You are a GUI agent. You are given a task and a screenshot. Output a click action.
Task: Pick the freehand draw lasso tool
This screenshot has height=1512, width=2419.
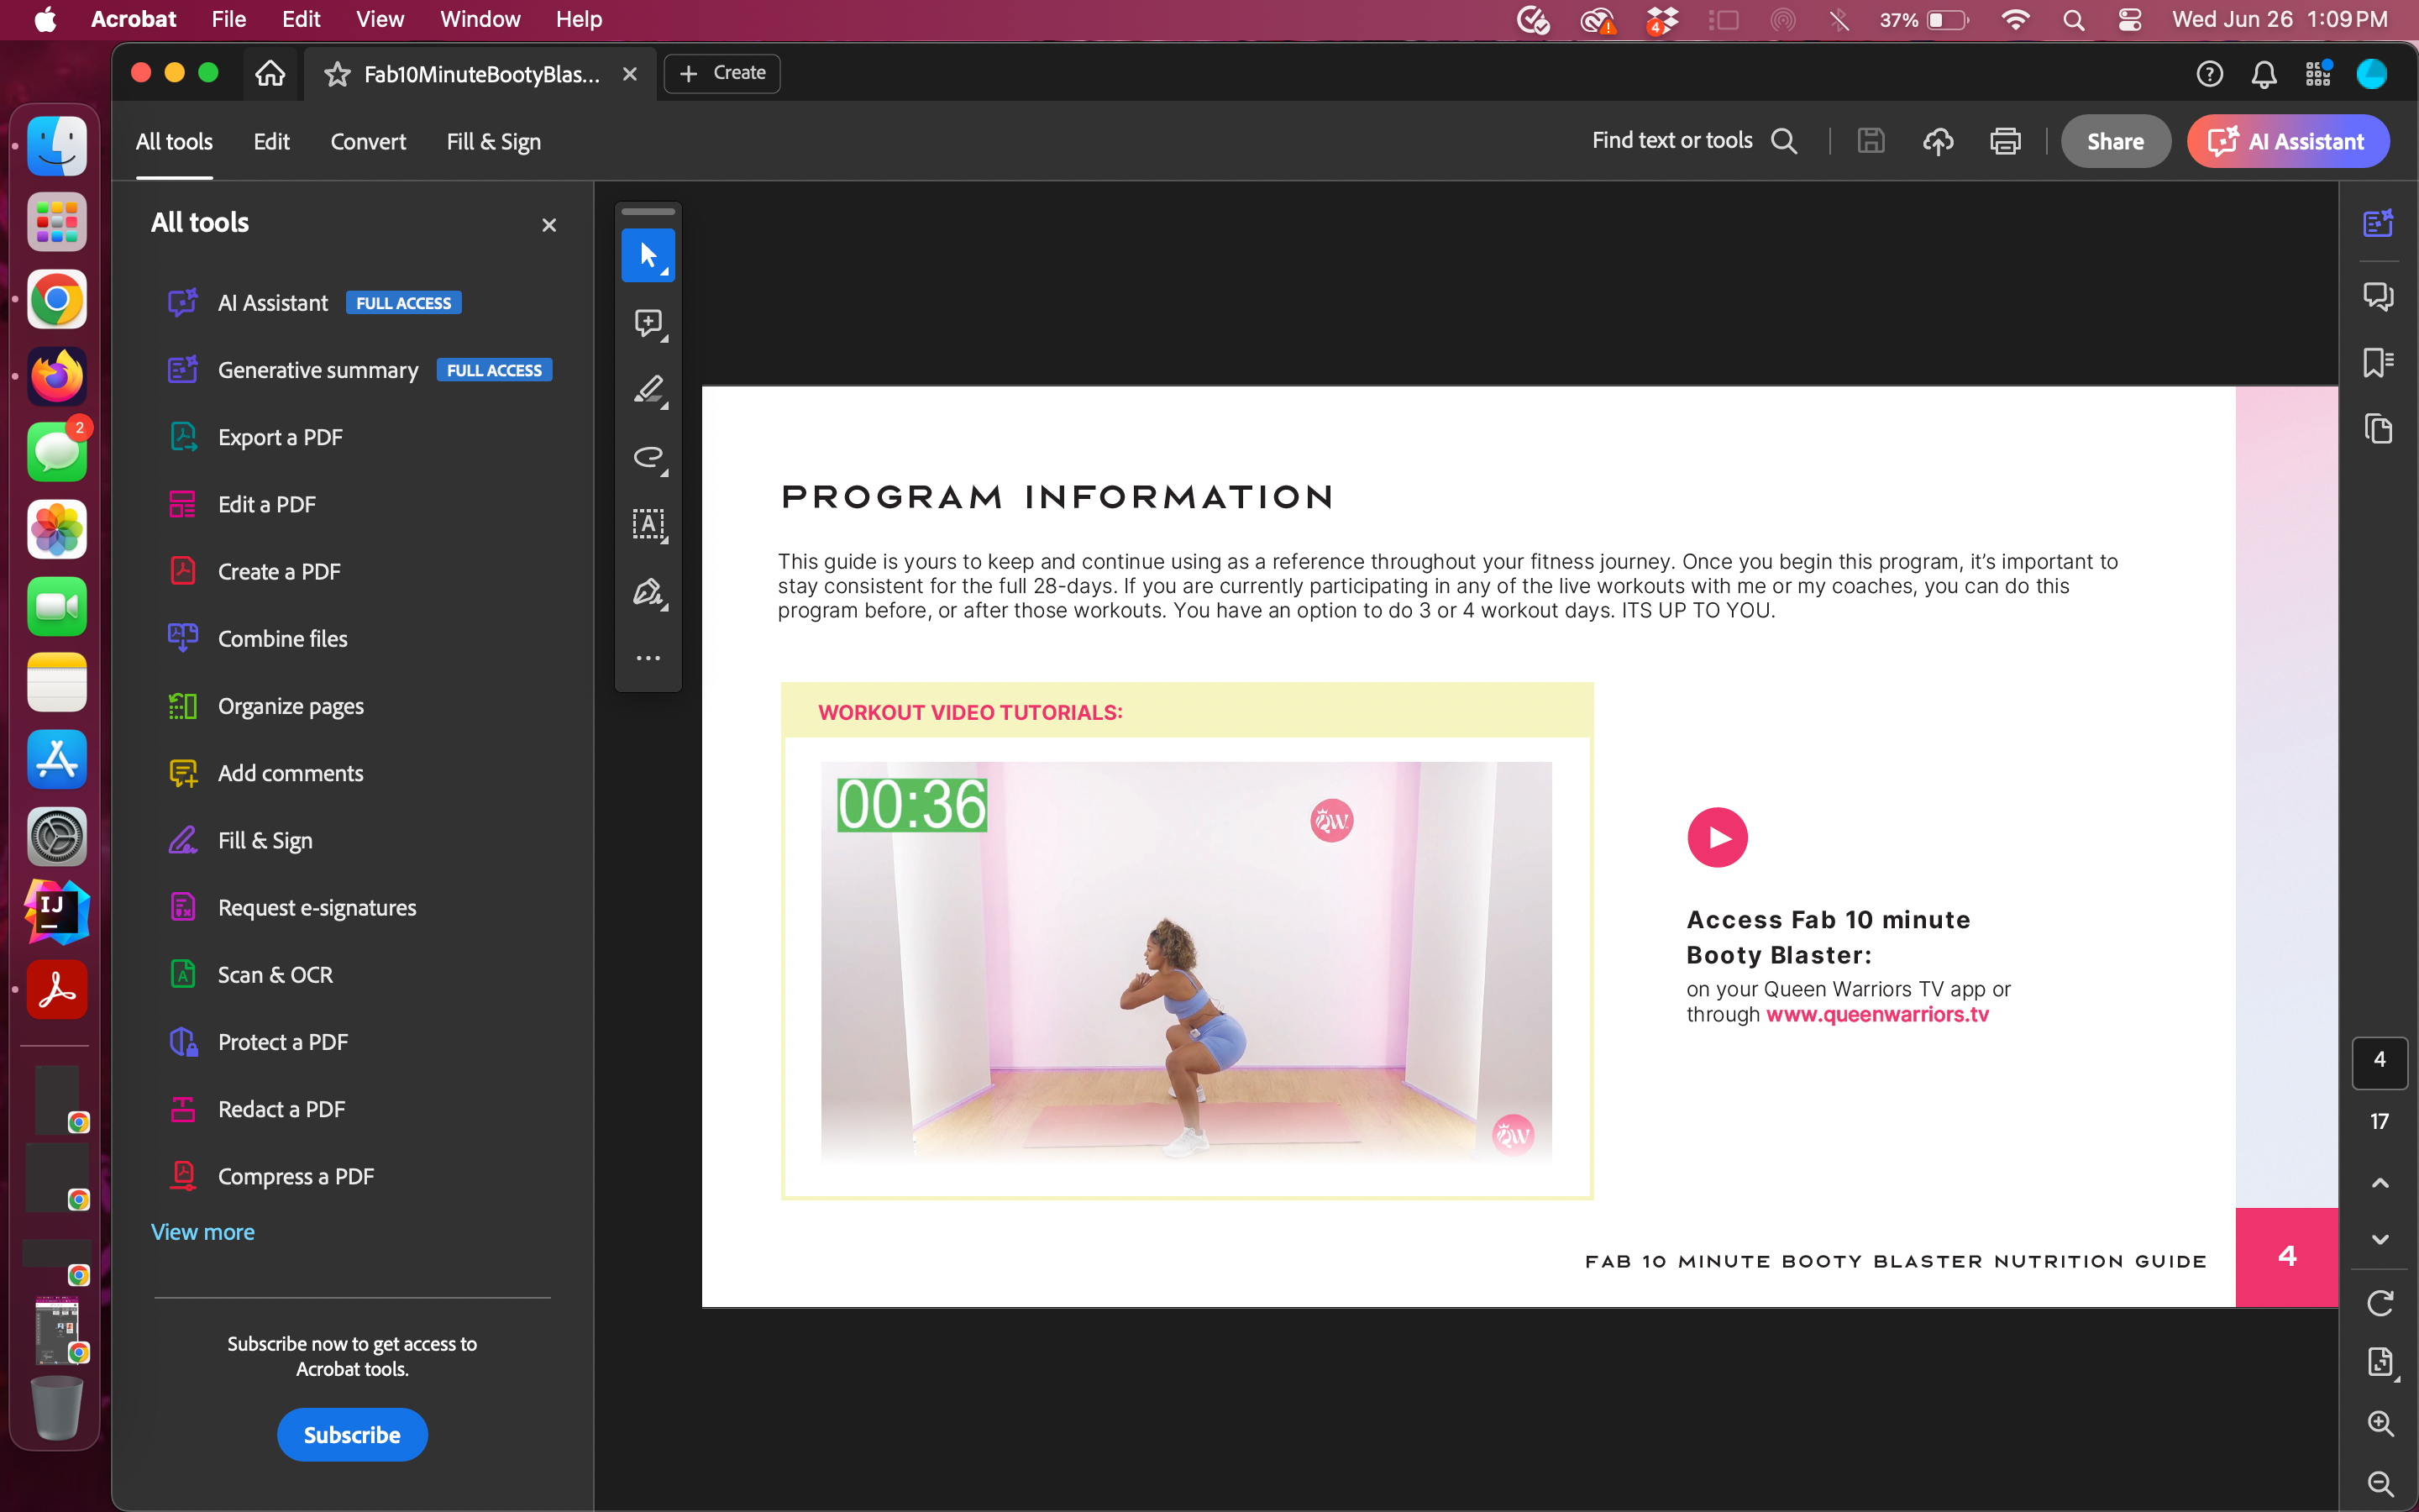click(648, 457)
